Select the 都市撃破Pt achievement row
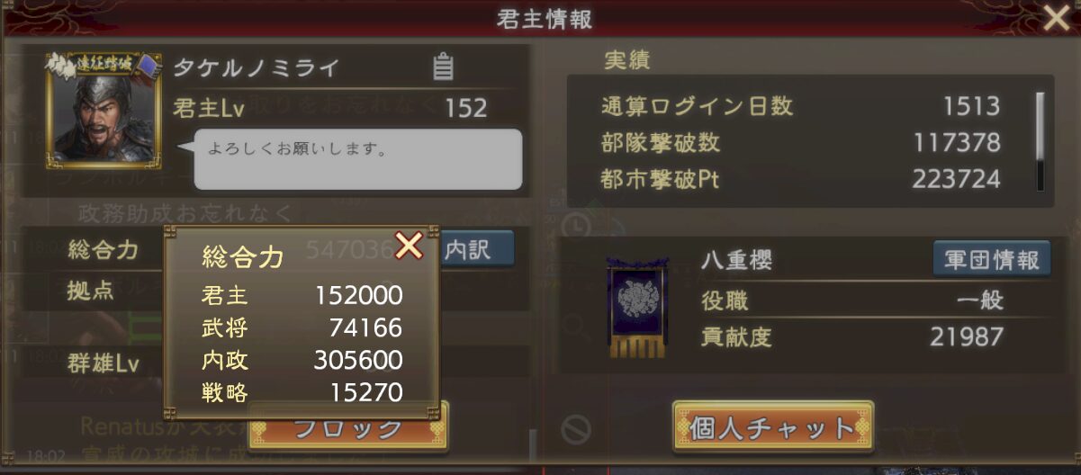 tap(801, 178)
